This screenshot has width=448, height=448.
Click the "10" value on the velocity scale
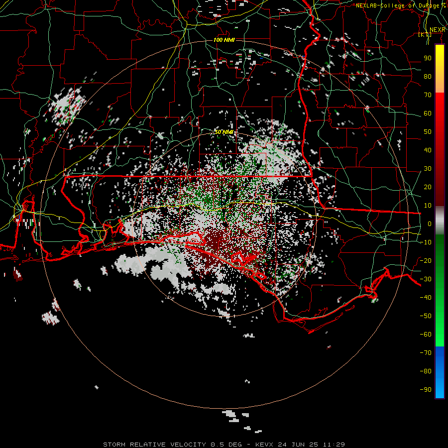coord(428,206)
